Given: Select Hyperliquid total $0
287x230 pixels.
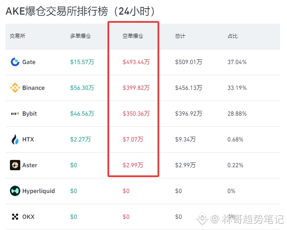Looking at the screenshot, I should (179, 191).
